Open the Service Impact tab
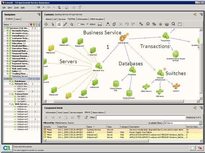This screenshot has width=205, height=153. (x=76, y=112)
